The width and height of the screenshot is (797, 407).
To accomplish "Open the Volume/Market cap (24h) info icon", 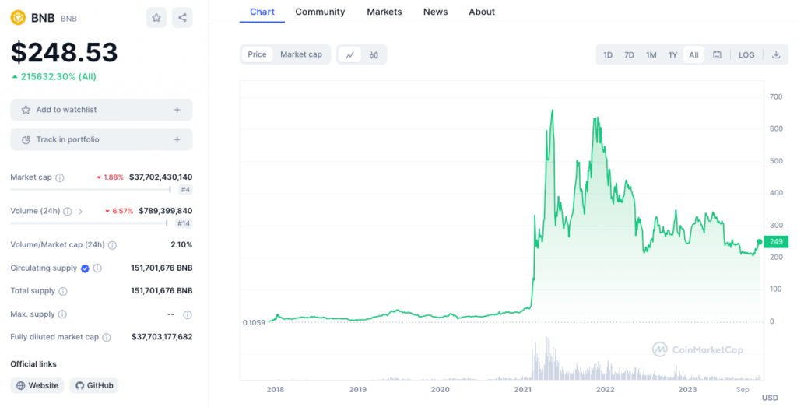I will [112, 245].
